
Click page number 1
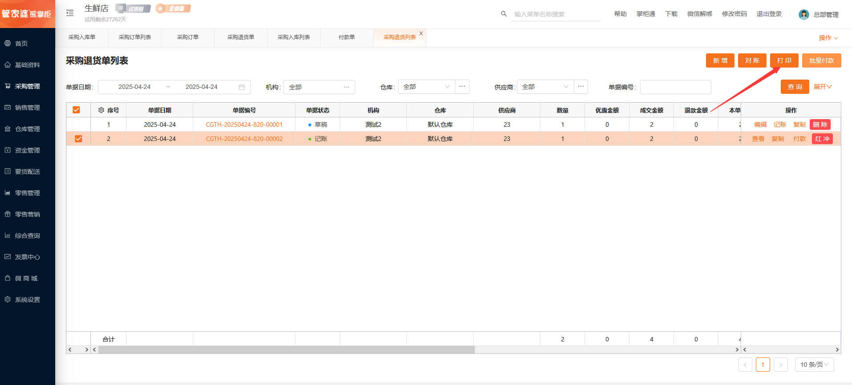763,365
